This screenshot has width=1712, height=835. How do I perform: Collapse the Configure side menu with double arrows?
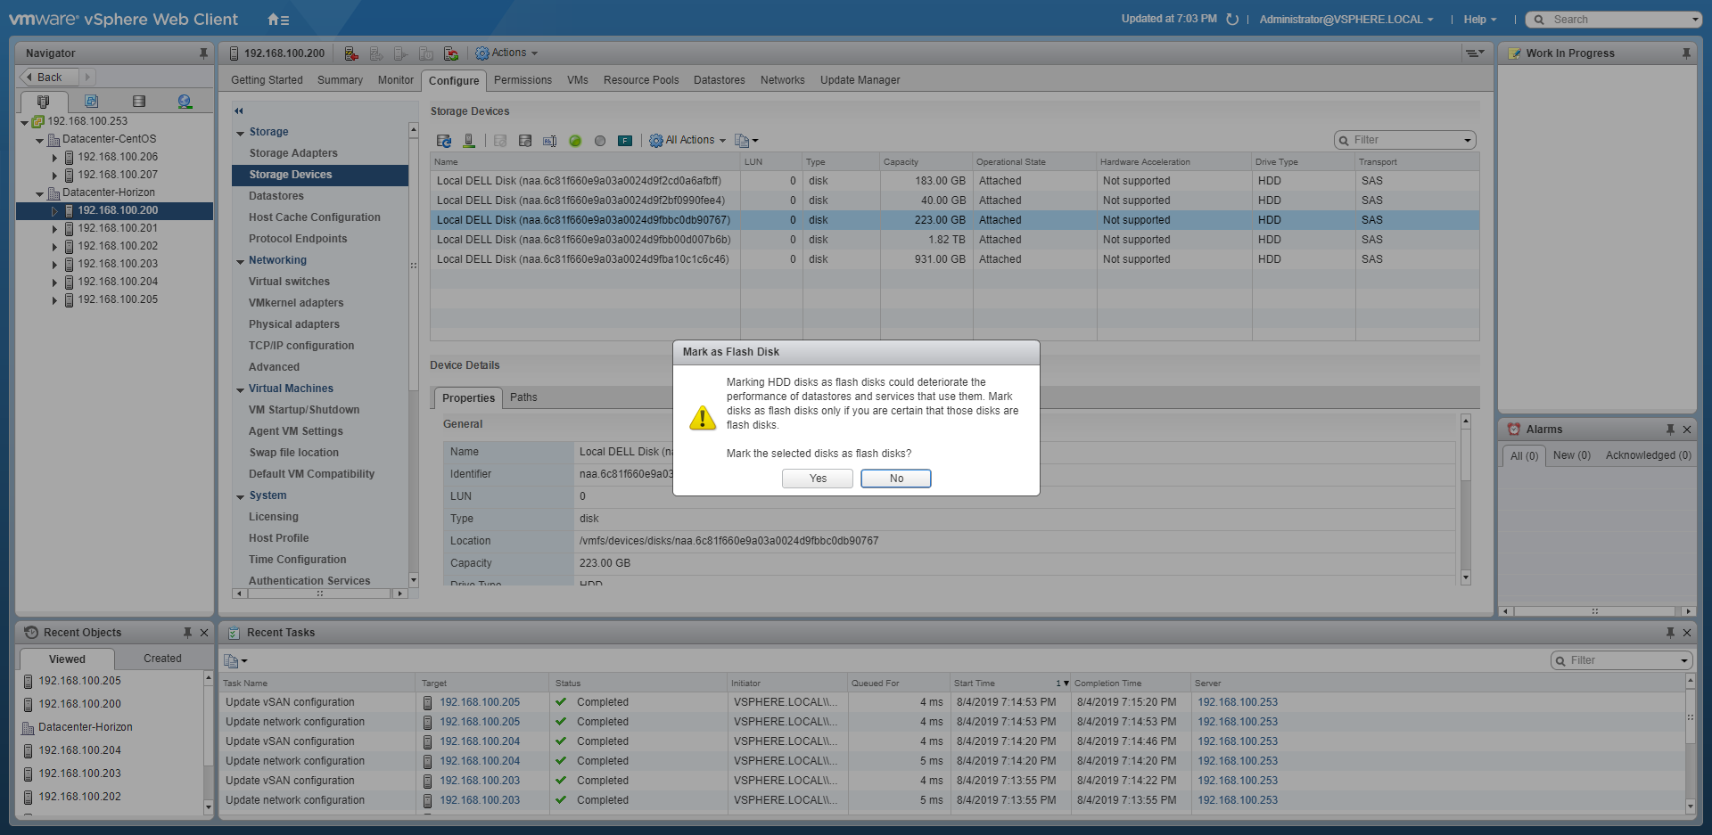coord(239,111)
